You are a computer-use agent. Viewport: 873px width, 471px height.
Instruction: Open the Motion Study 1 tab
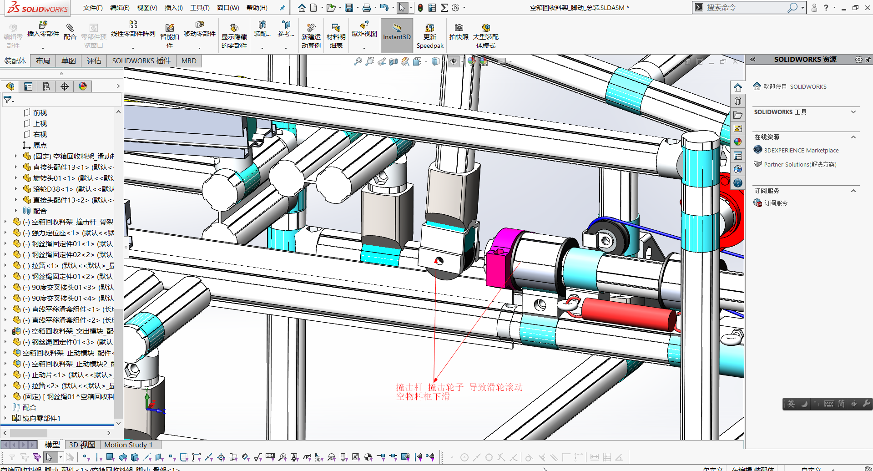click(x=128, y=445)
